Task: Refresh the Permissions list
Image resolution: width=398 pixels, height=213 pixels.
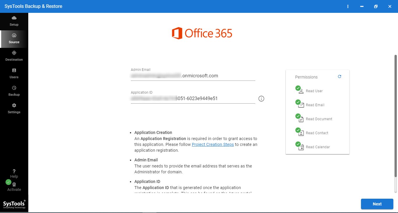Action: point(339,76)
